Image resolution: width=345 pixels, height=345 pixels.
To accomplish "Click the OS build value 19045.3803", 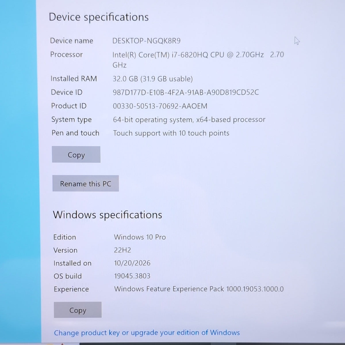I will 132,276.
